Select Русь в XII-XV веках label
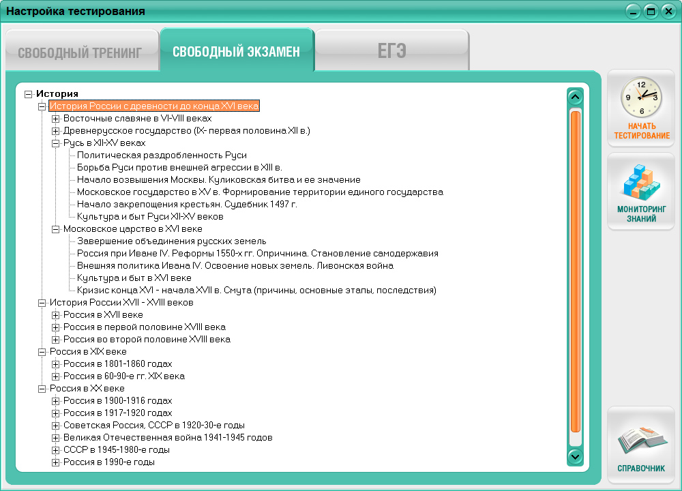682x491 pixels. tap(104, 143)
